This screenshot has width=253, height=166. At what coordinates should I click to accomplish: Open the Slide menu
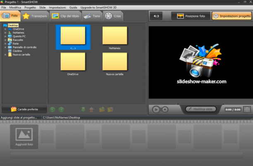[42, 7]
